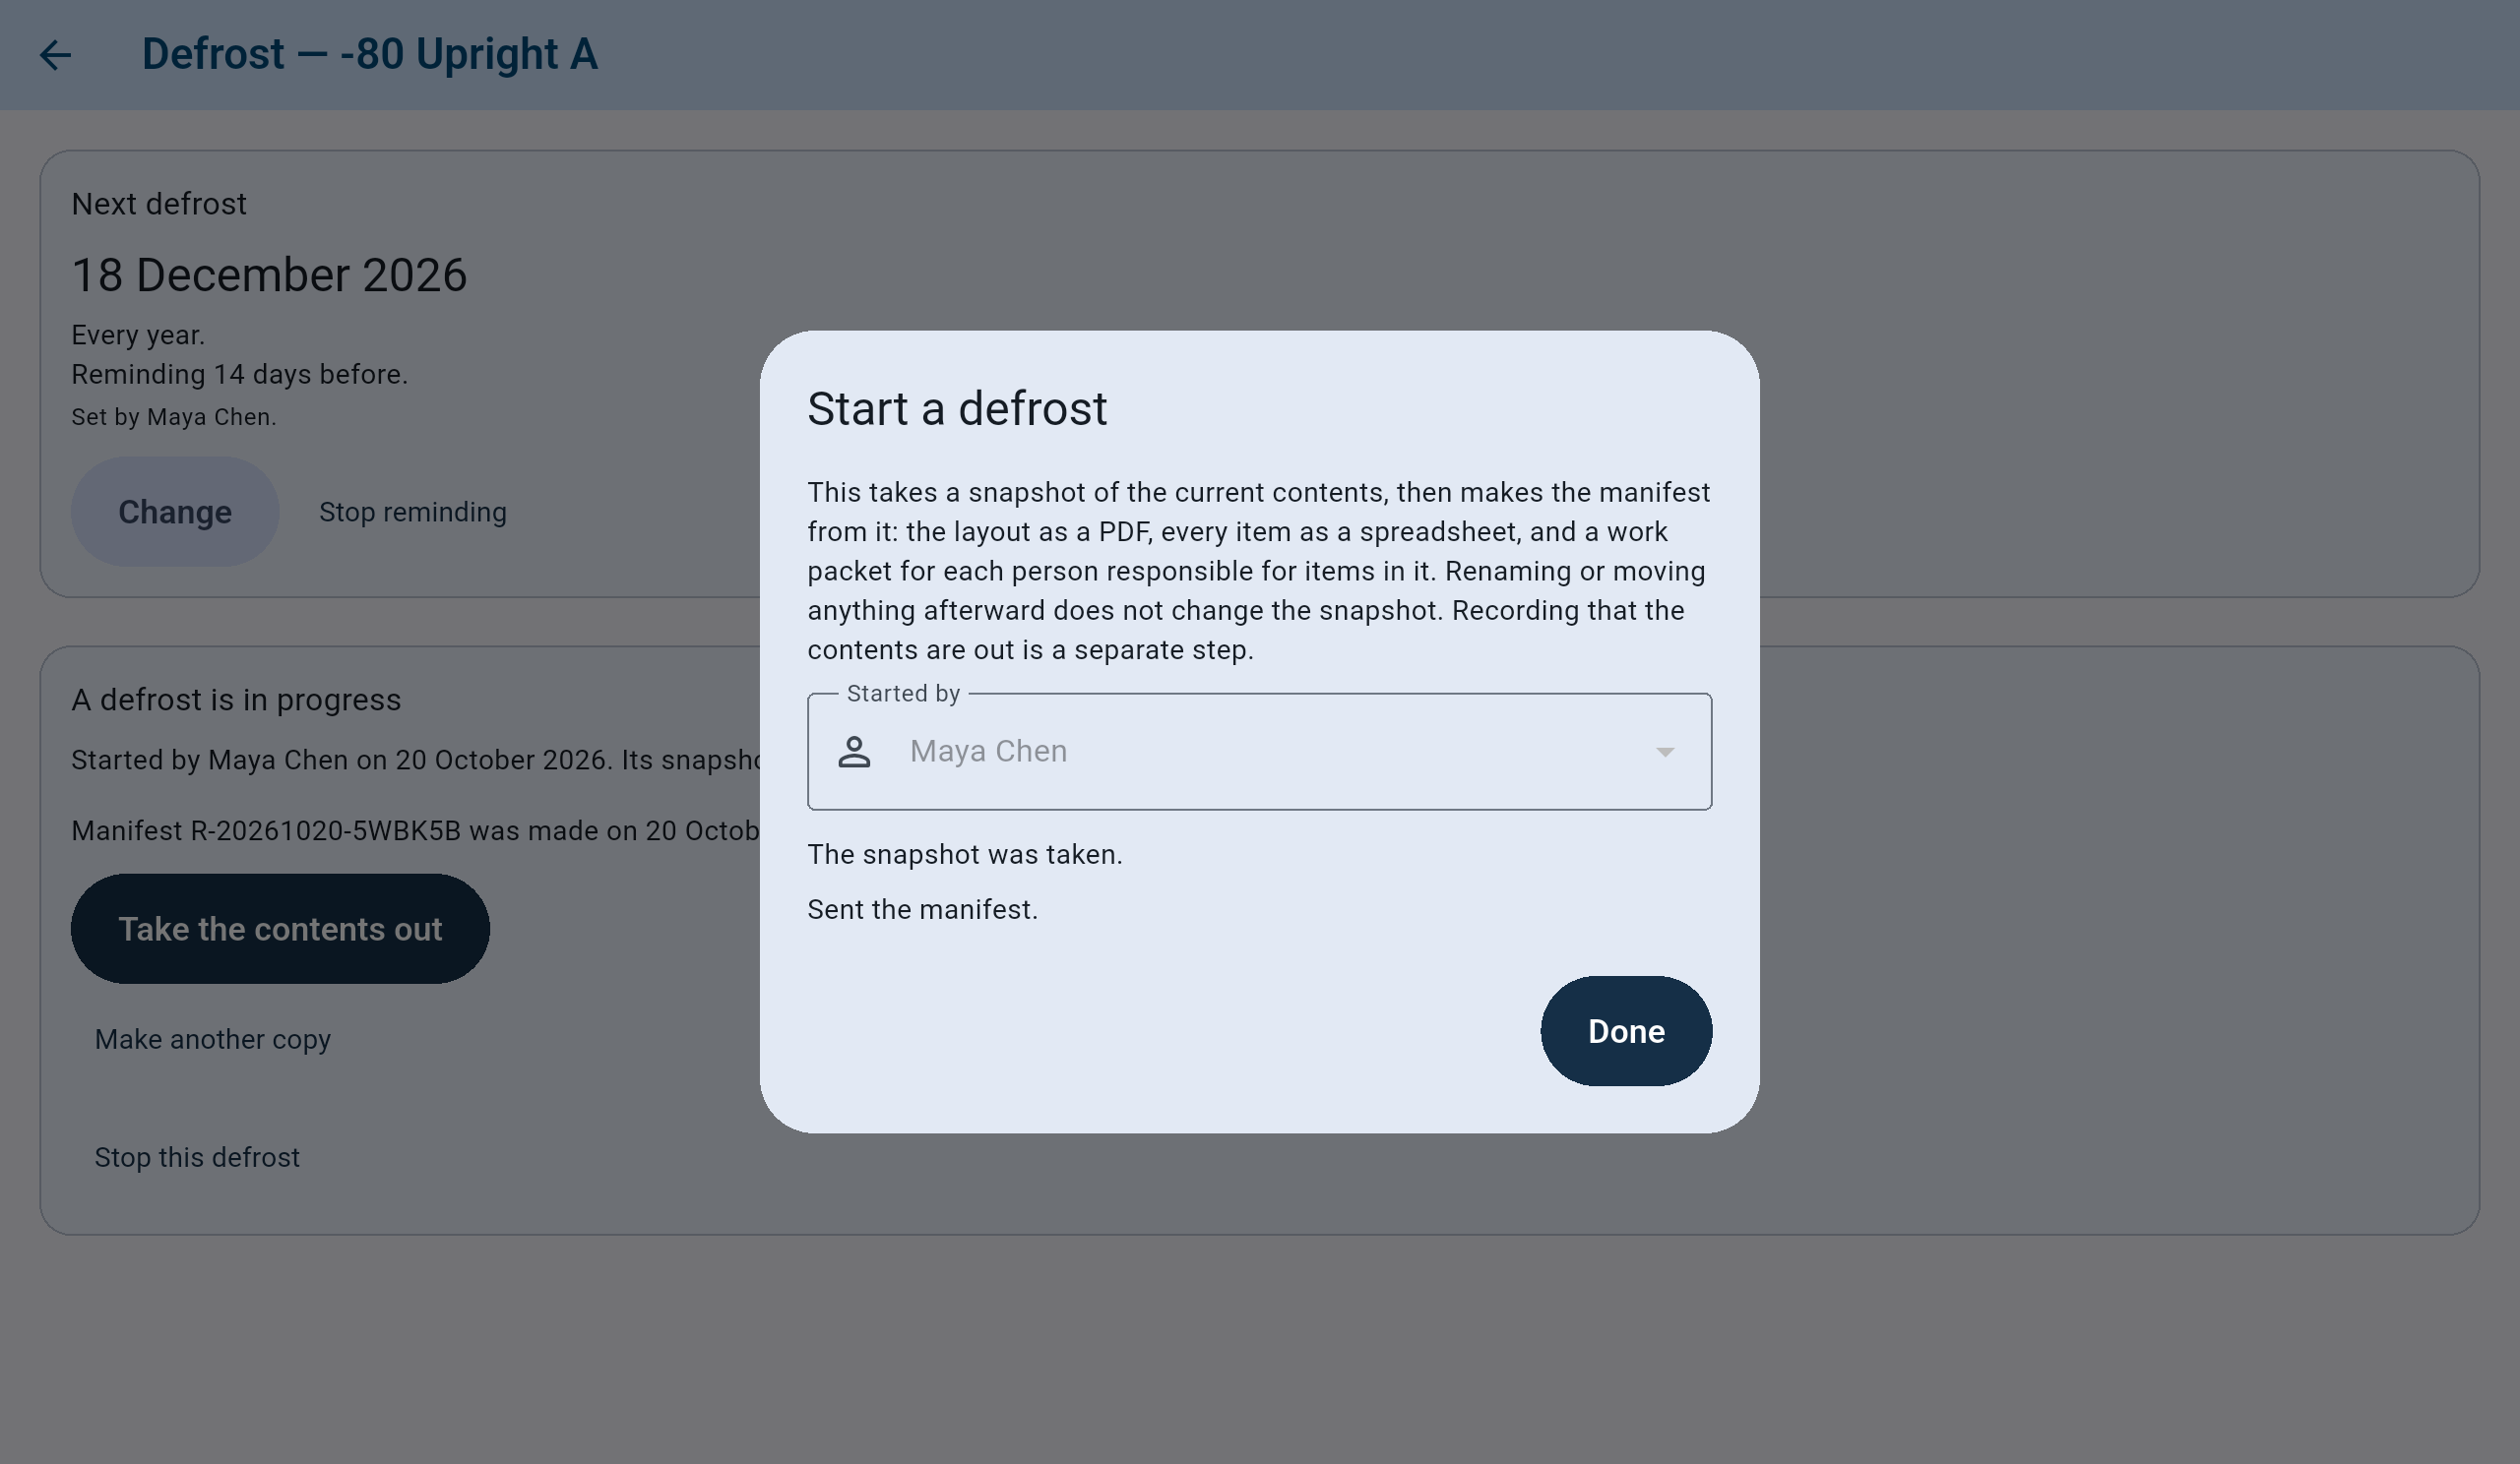Click the Change button

tap(175, 512)
